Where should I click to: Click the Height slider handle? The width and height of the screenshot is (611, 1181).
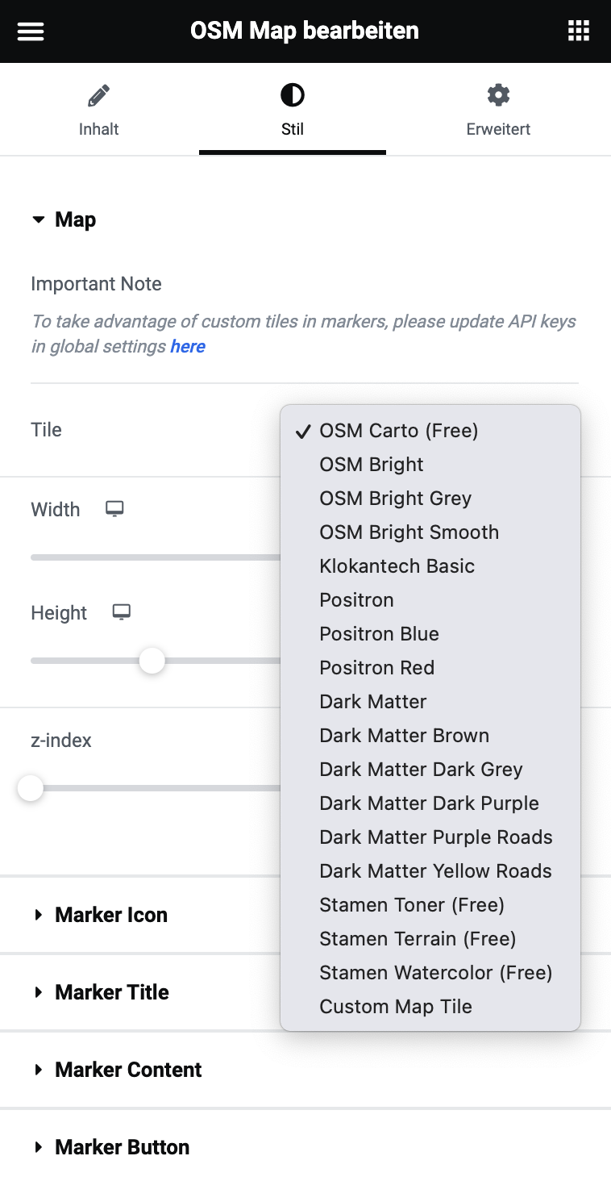152,661
